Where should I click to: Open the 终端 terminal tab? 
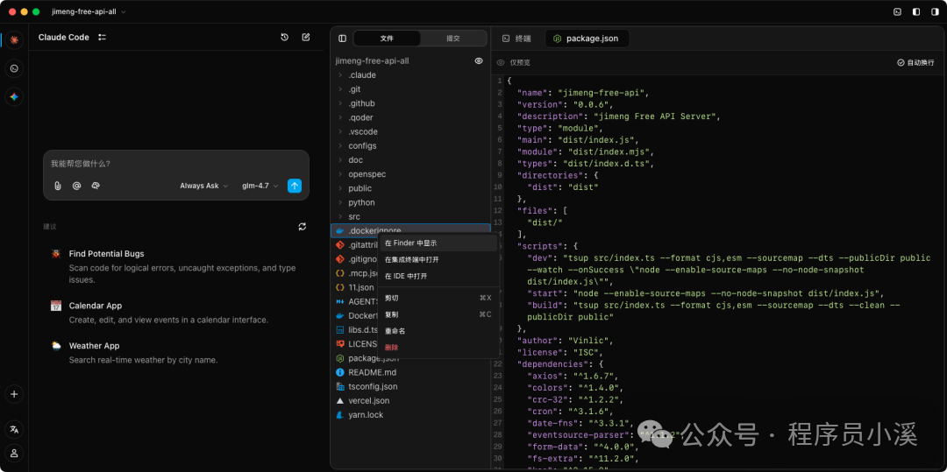point(517,39)
